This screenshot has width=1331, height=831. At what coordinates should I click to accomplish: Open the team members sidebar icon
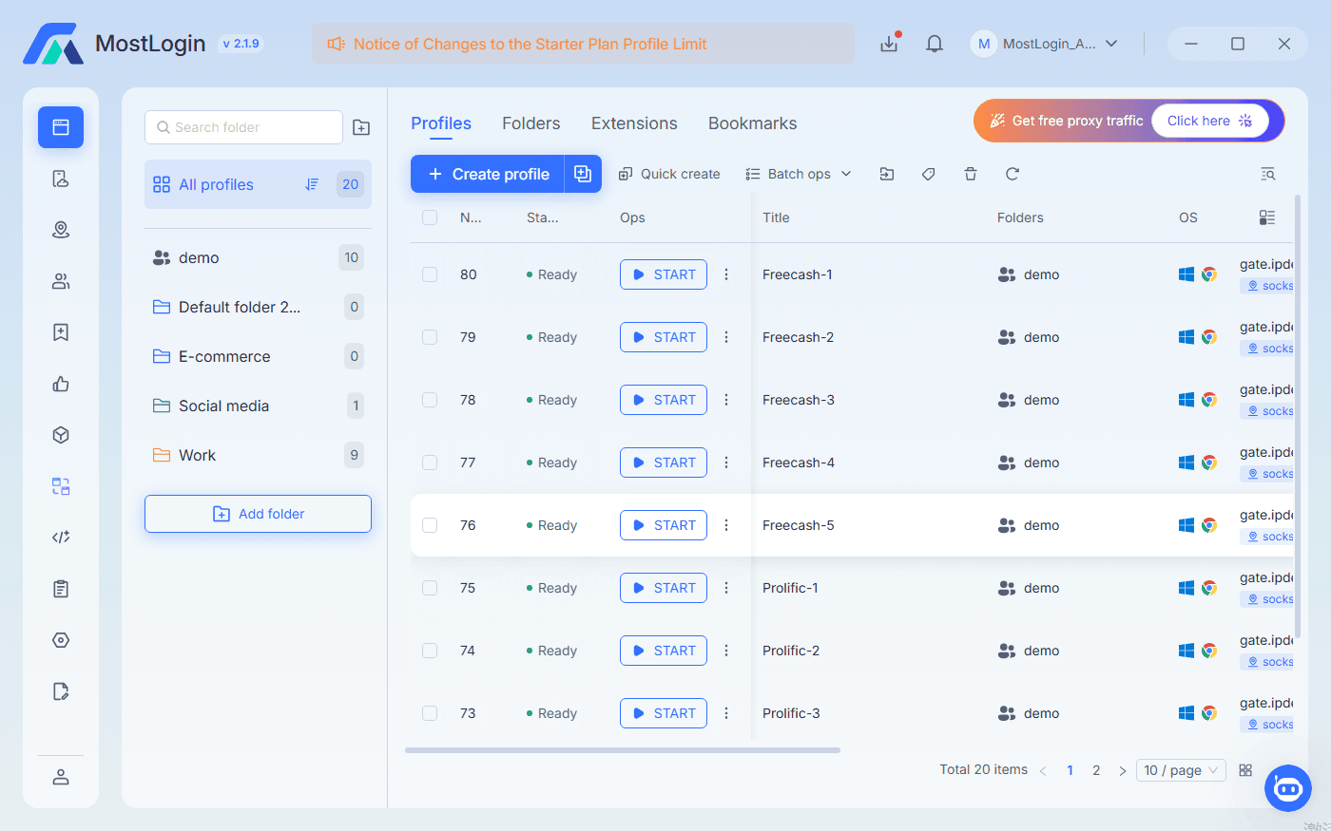click(61, 281)
